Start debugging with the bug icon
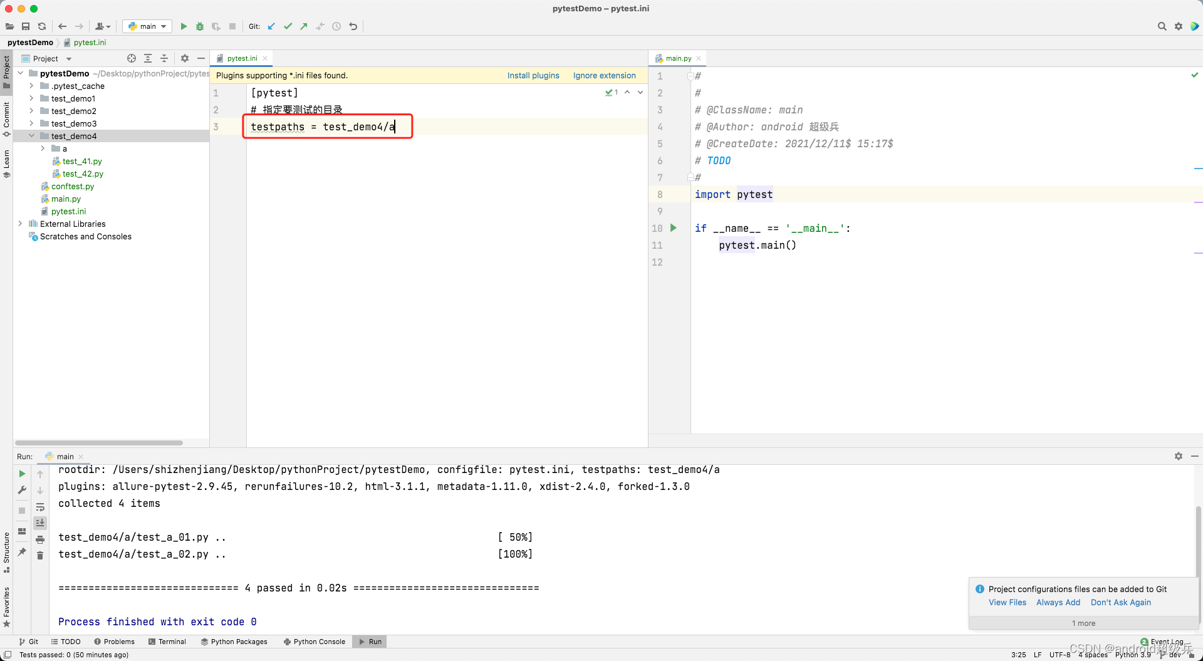Image resolution: width=1203 pixels, height=661 pixels. tap(200, 26)
